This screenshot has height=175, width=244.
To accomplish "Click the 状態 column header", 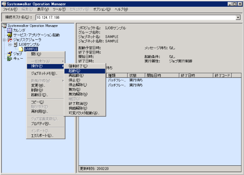I will [136, 75].
